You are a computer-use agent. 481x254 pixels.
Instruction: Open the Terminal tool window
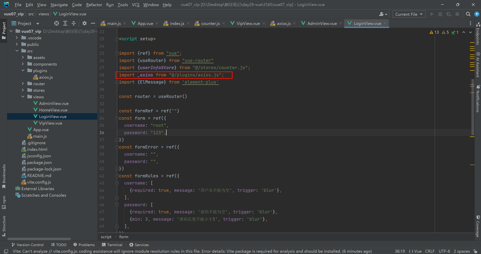click(x=112, y=245)
